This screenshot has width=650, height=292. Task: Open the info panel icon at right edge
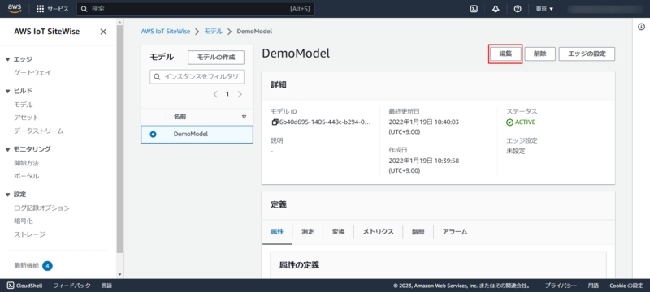pyautogui.click(x=641, y=27)
